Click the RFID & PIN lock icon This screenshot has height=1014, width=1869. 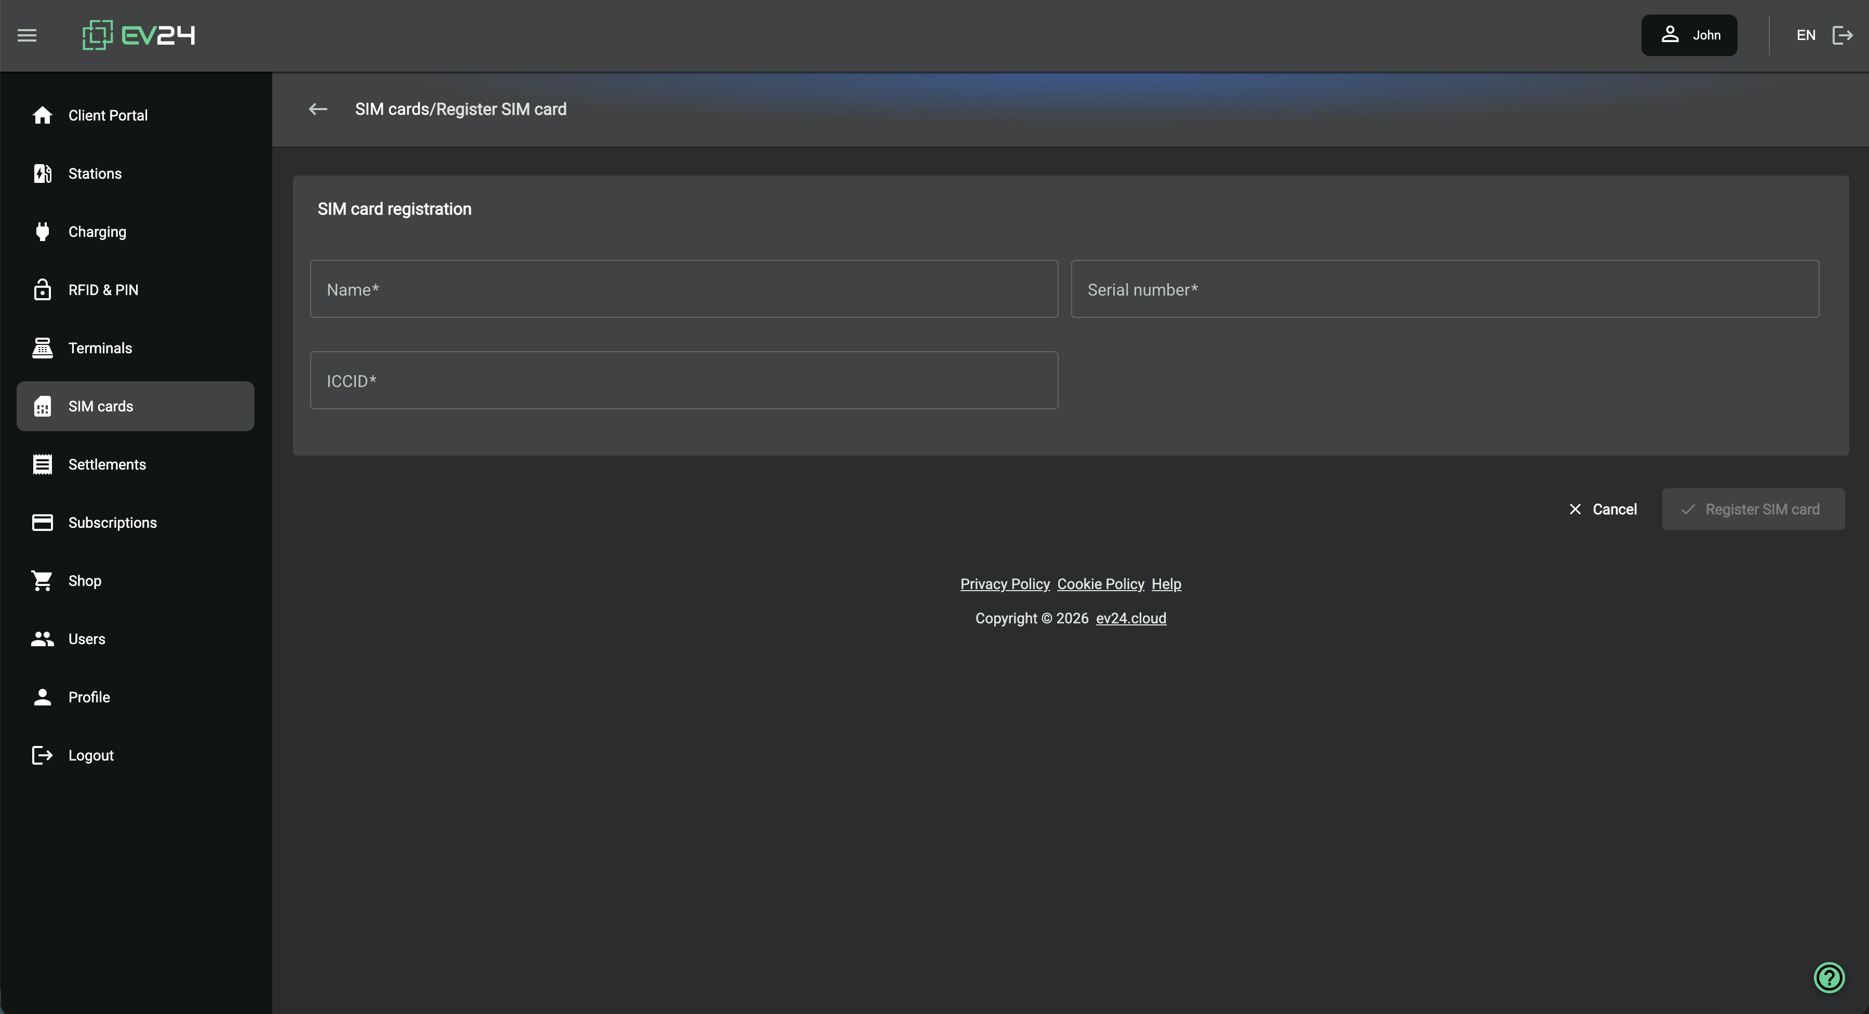coord(42,289)
